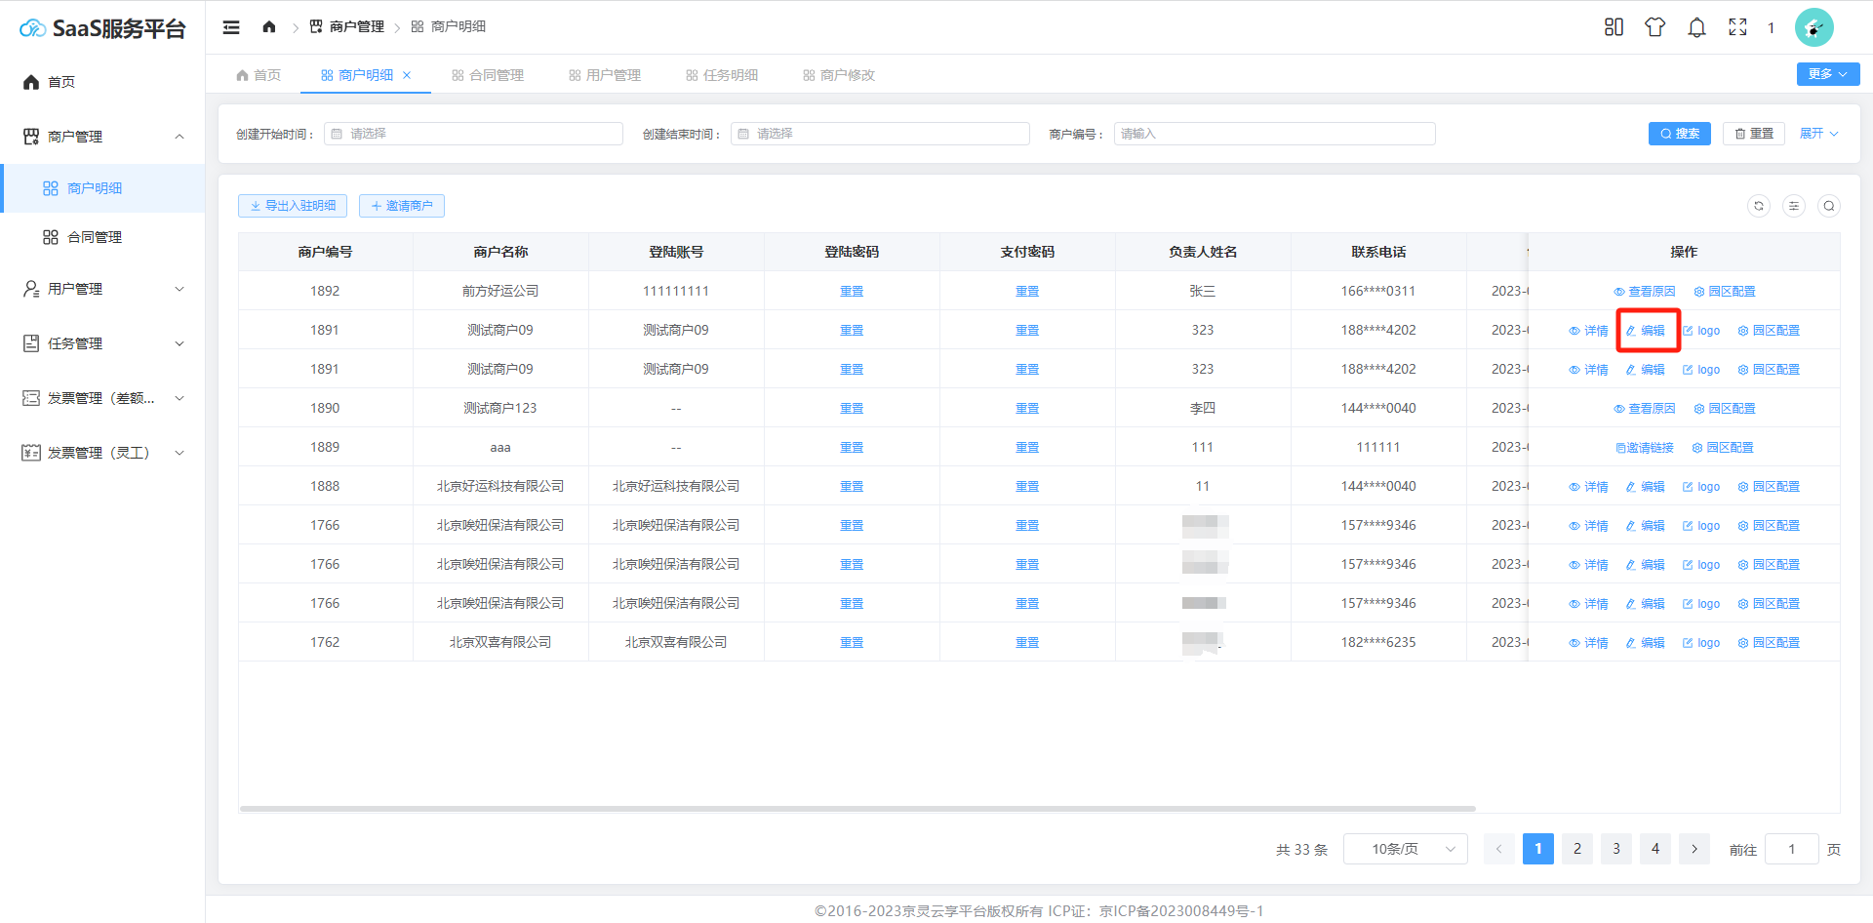Click 园区配置 for merchant 1892
The width and height of the screenshot is (1873, 923).
click(x=1724, y=292)
